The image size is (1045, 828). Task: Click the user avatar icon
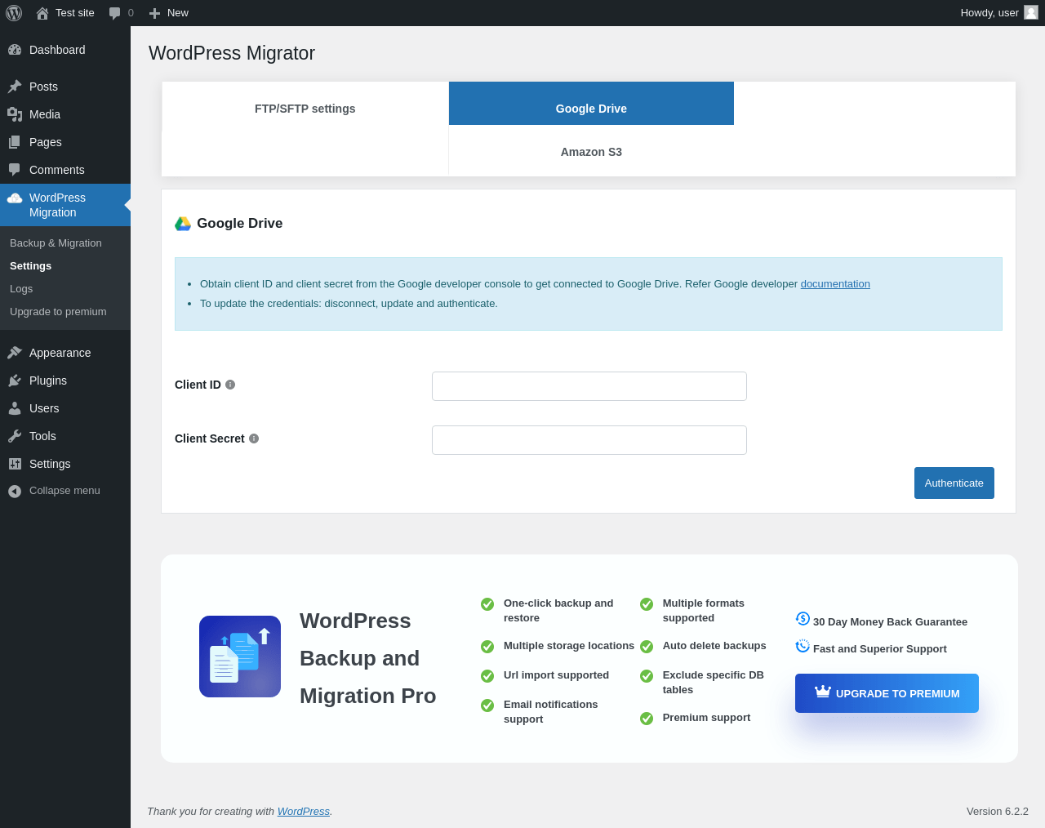1031,13
